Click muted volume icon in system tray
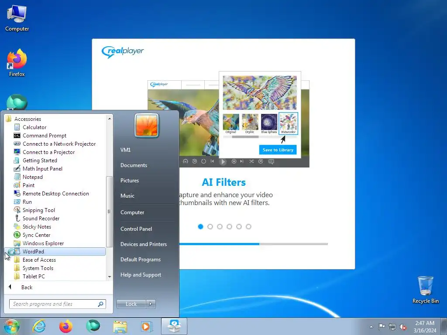 click(403, 327)
